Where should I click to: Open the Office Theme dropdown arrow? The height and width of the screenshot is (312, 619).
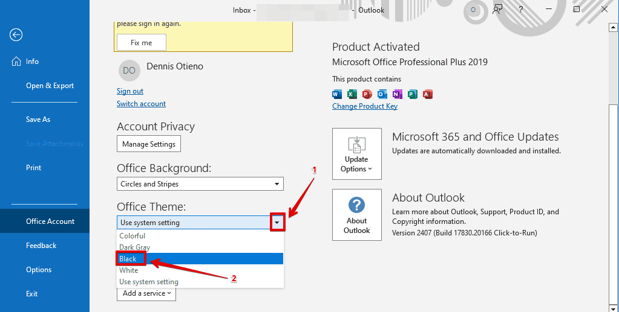pos(277,223)
